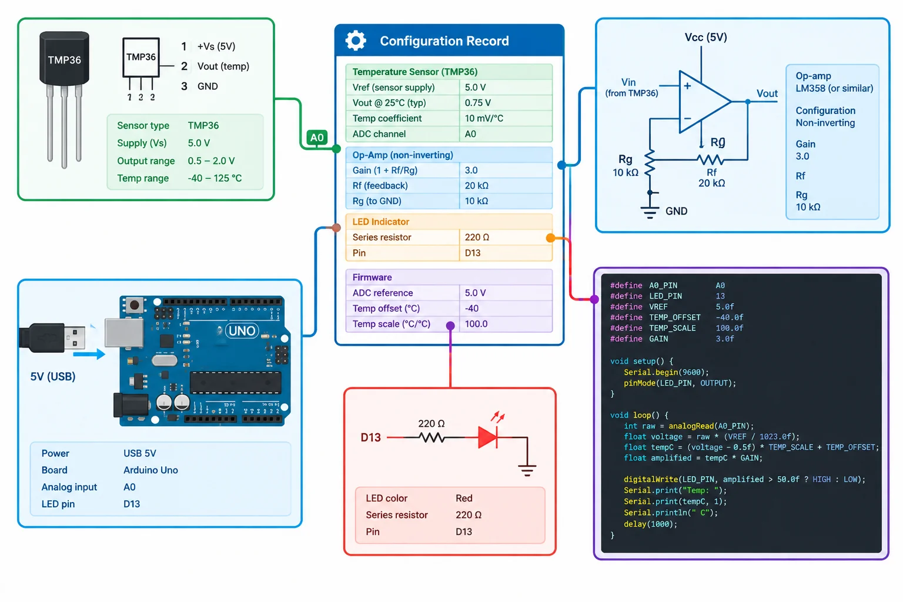Select the Temperature Sensor (TMP36) section header

(x=449, y=72)
